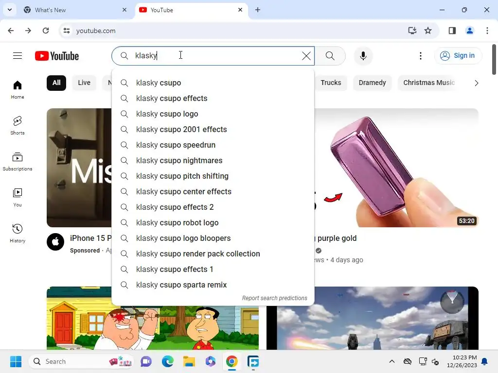Open the YouTube guide hamburger menu
Image resolution: width=498 pixels, height=373 pixels.
coord(18,56)
